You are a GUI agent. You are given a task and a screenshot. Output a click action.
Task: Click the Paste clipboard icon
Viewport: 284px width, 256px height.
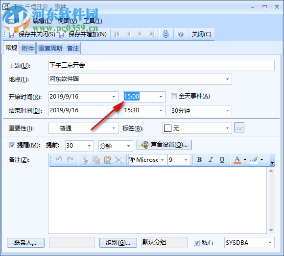click(108, 160)
